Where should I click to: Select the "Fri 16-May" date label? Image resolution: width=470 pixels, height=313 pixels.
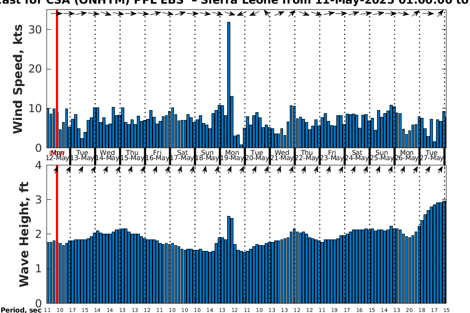pyautogui.click(x=157, y=155)
